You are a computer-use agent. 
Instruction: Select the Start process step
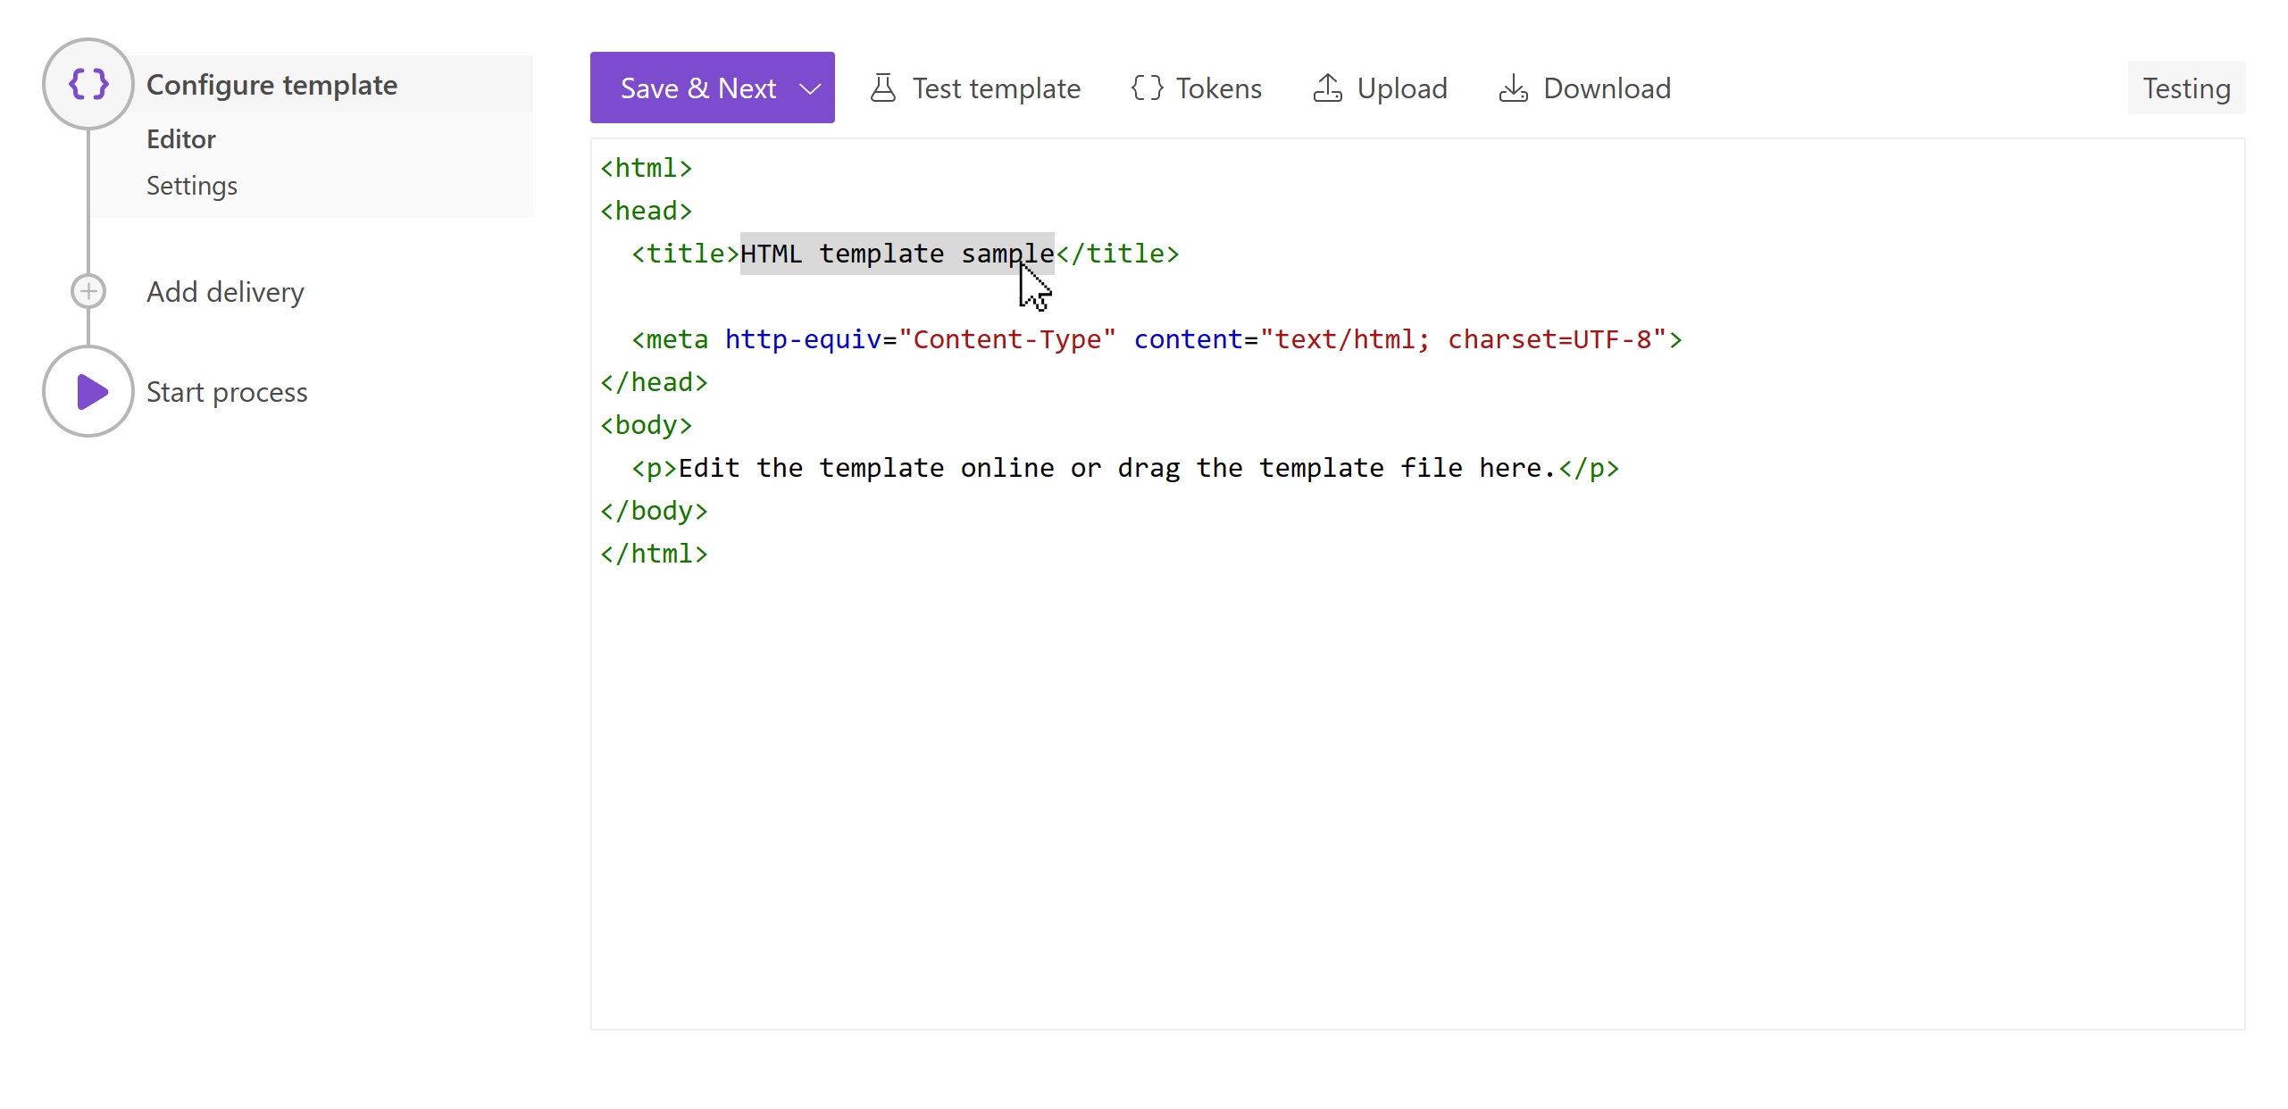(227, 392)
